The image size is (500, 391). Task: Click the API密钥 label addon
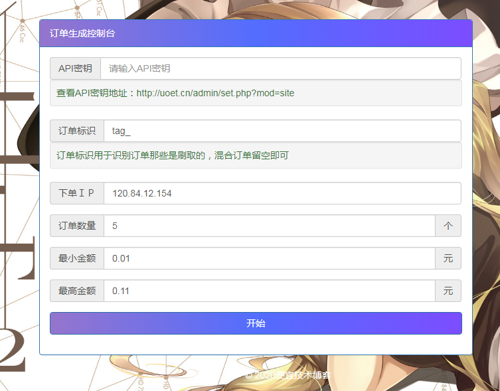click(x=75, y=68)
